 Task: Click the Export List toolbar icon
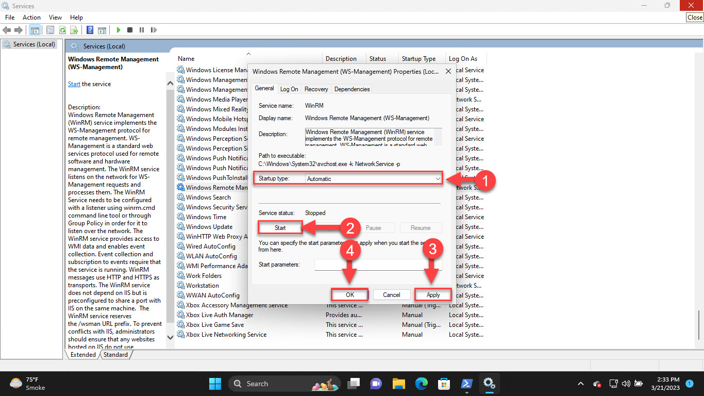[74, 30]
